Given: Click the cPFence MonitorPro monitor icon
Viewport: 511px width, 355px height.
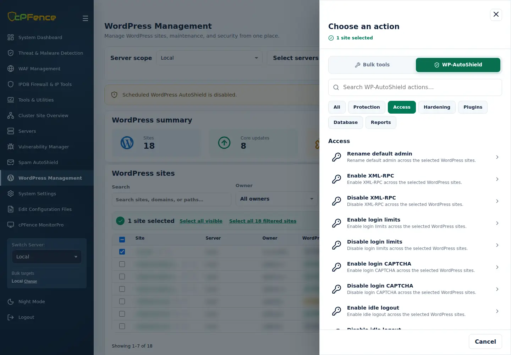Looking at the screenshot, I should coord(11,225).
